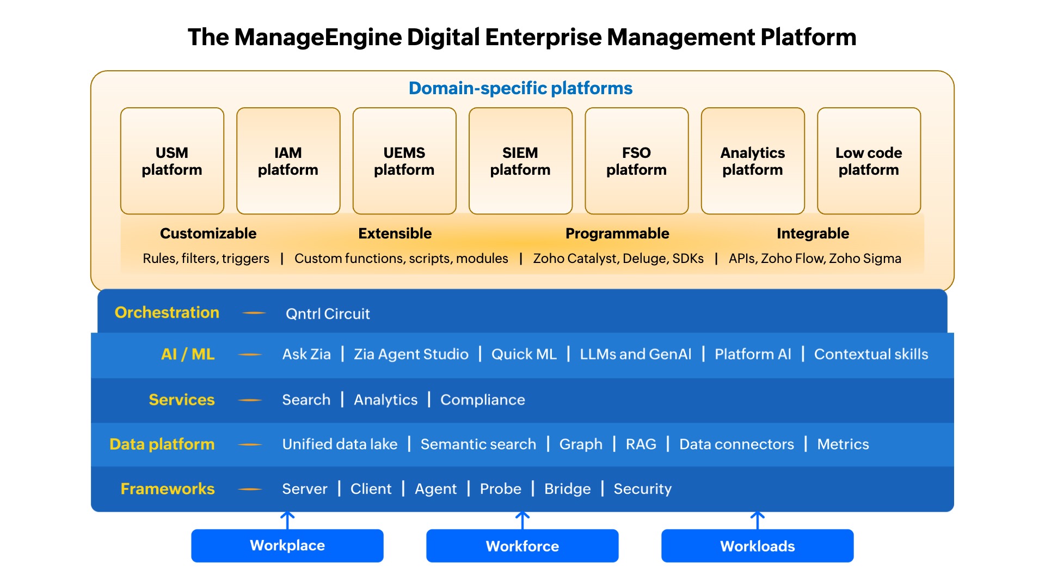
Task: Open the UEMS platform box
Action: [x=404, y=161]
